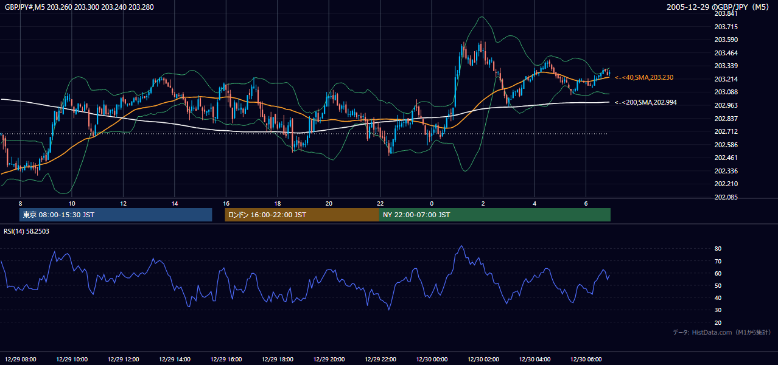Click the 12/29 10:00 time axis label
The height and width of the screenshot is (365, 778).
coord(72,360)
